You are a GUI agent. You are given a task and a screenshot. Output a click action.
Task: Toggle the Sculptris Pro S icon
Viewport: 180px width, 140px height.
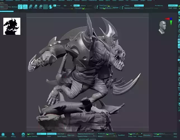click(x=51, y=7)
